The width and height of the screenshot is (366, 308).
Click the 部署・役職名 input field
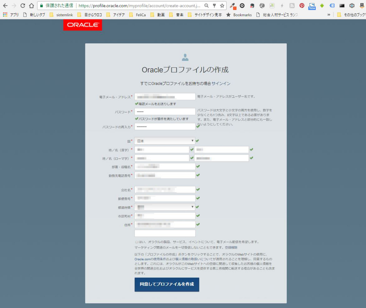click(165, 167)
